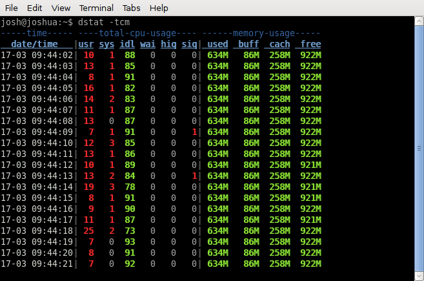Click the 'cach' column header

tap(279, 44)
